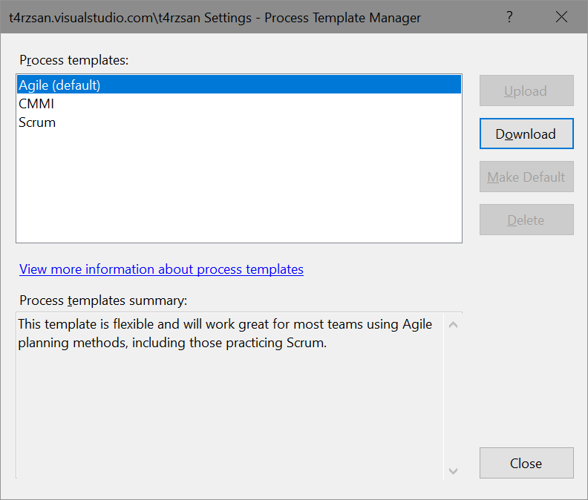Select the Scrum process template
Screen dimensions: 588x500
click(x=37, y=122)
